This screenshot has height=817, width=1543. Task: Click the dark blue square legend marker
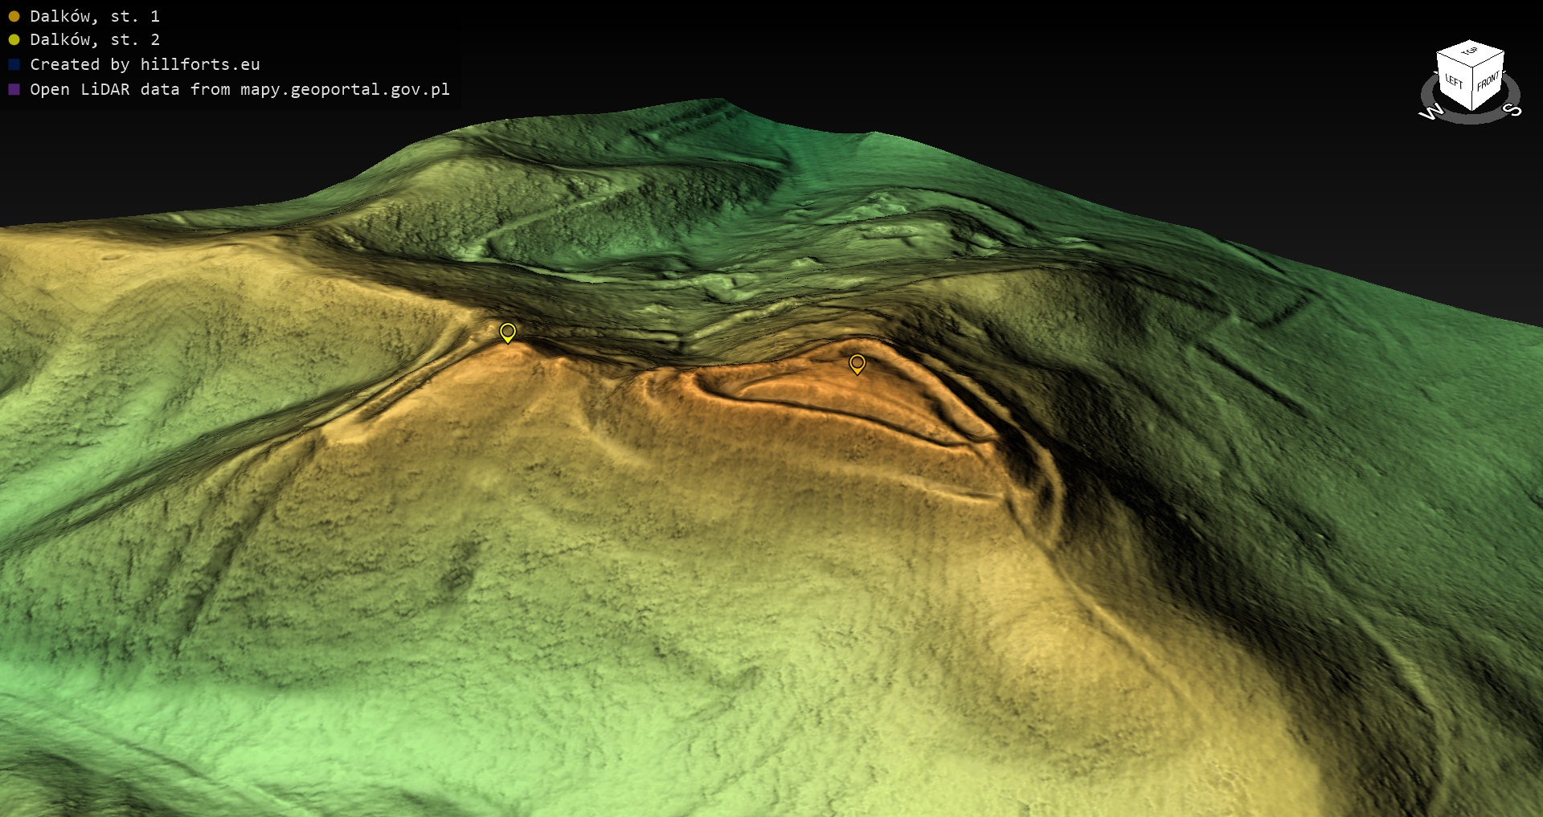coord(14,64)
